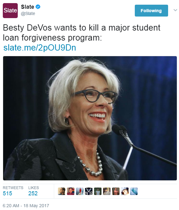View the 252 likes list
The height and width of the screenshot is (210, 179).
coord(34,191)
